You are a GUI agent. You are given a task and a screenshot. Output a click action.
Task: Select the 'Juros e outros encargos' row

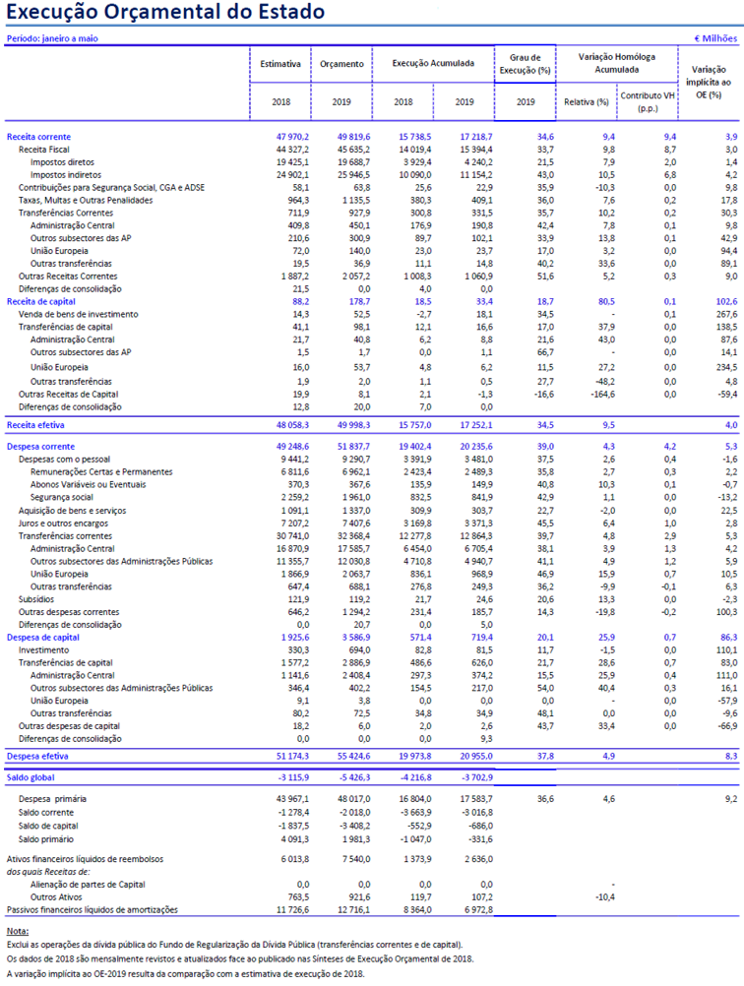(62, 524)
